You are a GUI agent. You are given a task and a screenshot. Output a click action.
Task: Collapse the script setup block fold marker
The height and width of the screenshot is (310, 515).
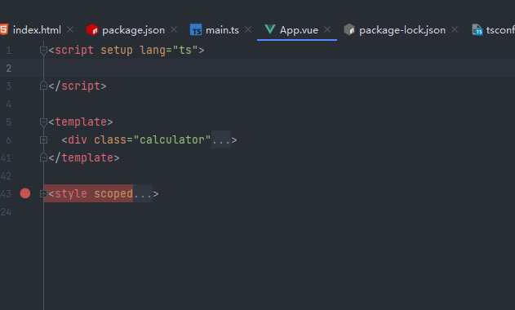point(43,51)
